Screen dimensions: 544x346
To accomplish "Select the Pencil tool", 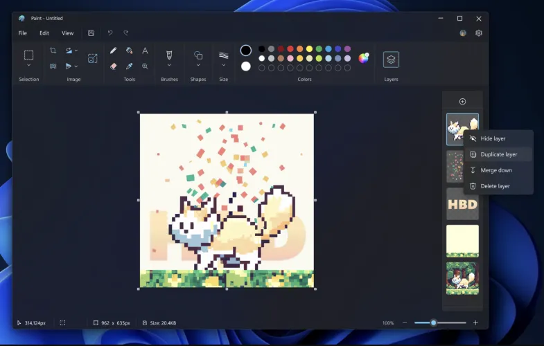I will point(113,51).
